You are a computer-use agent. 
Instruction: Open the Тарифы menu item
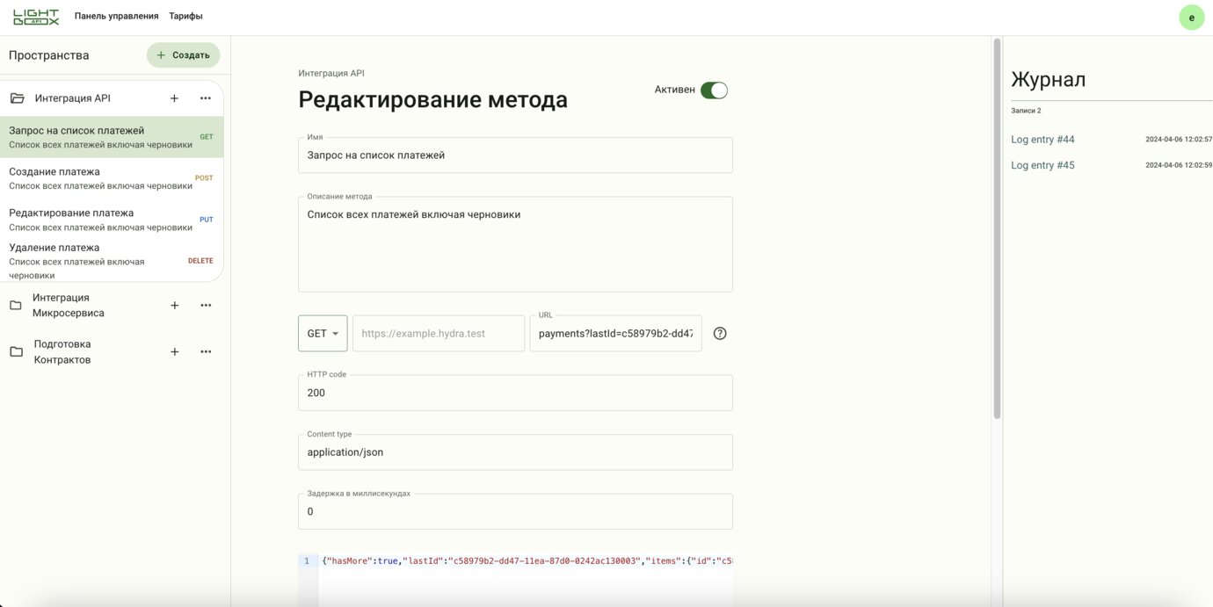point(185,16)
